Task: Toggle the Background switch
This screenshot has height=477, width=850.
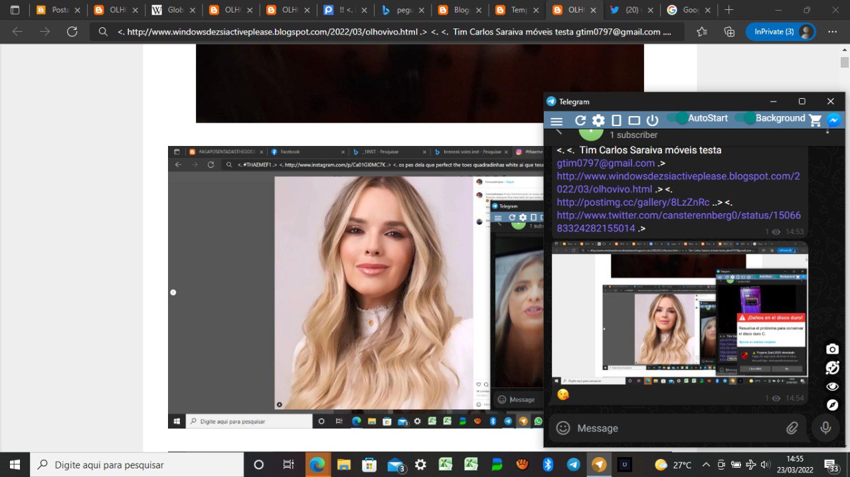Action: (x=746, y=118)
